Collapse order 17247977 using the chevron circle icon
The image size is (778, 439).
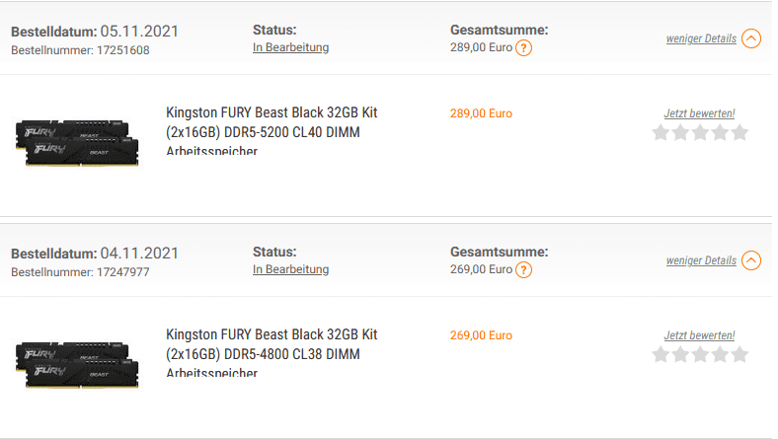click(751, 259)
